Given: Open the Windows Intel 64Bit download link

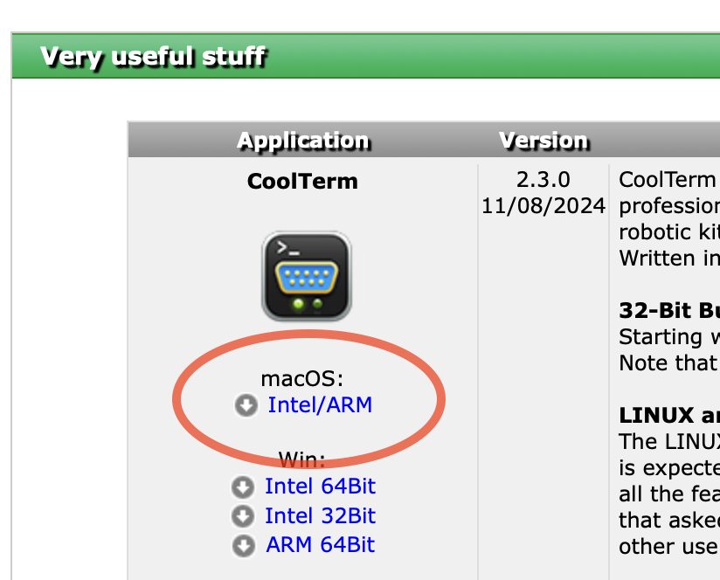Looking at the screenshot, I should (320, 486).
